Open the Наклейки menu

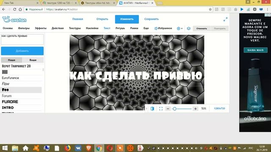[x=92, y=28]
